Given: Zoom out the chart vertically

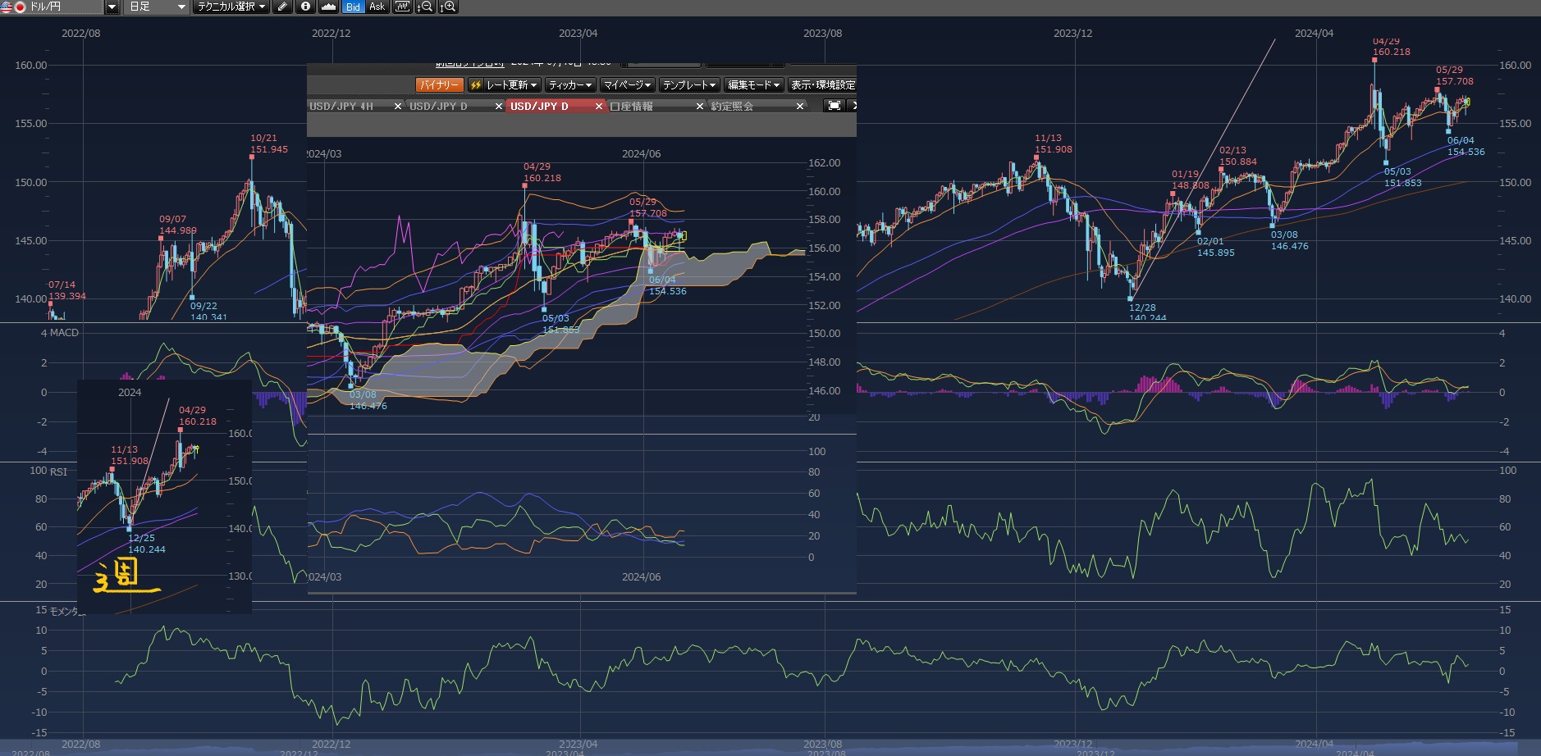Looking at the screenshot, I should pos(425,7).
